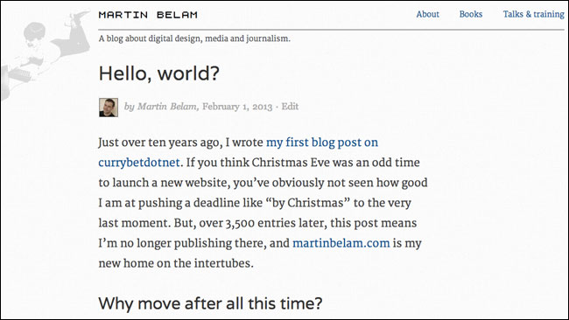The image size is (569, 320).
Task: Click the February 1, 2013 post date
Action: (237, 107)
